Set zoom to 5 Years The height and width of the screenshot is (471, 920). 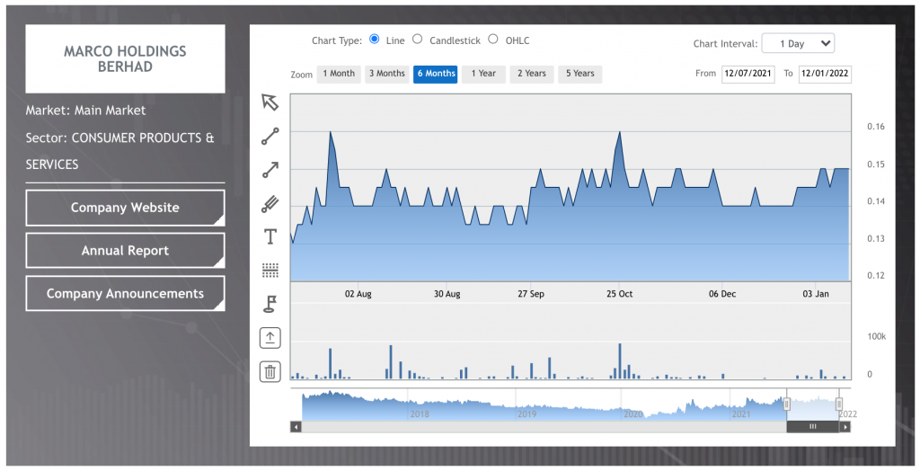(x=579, y=74)
